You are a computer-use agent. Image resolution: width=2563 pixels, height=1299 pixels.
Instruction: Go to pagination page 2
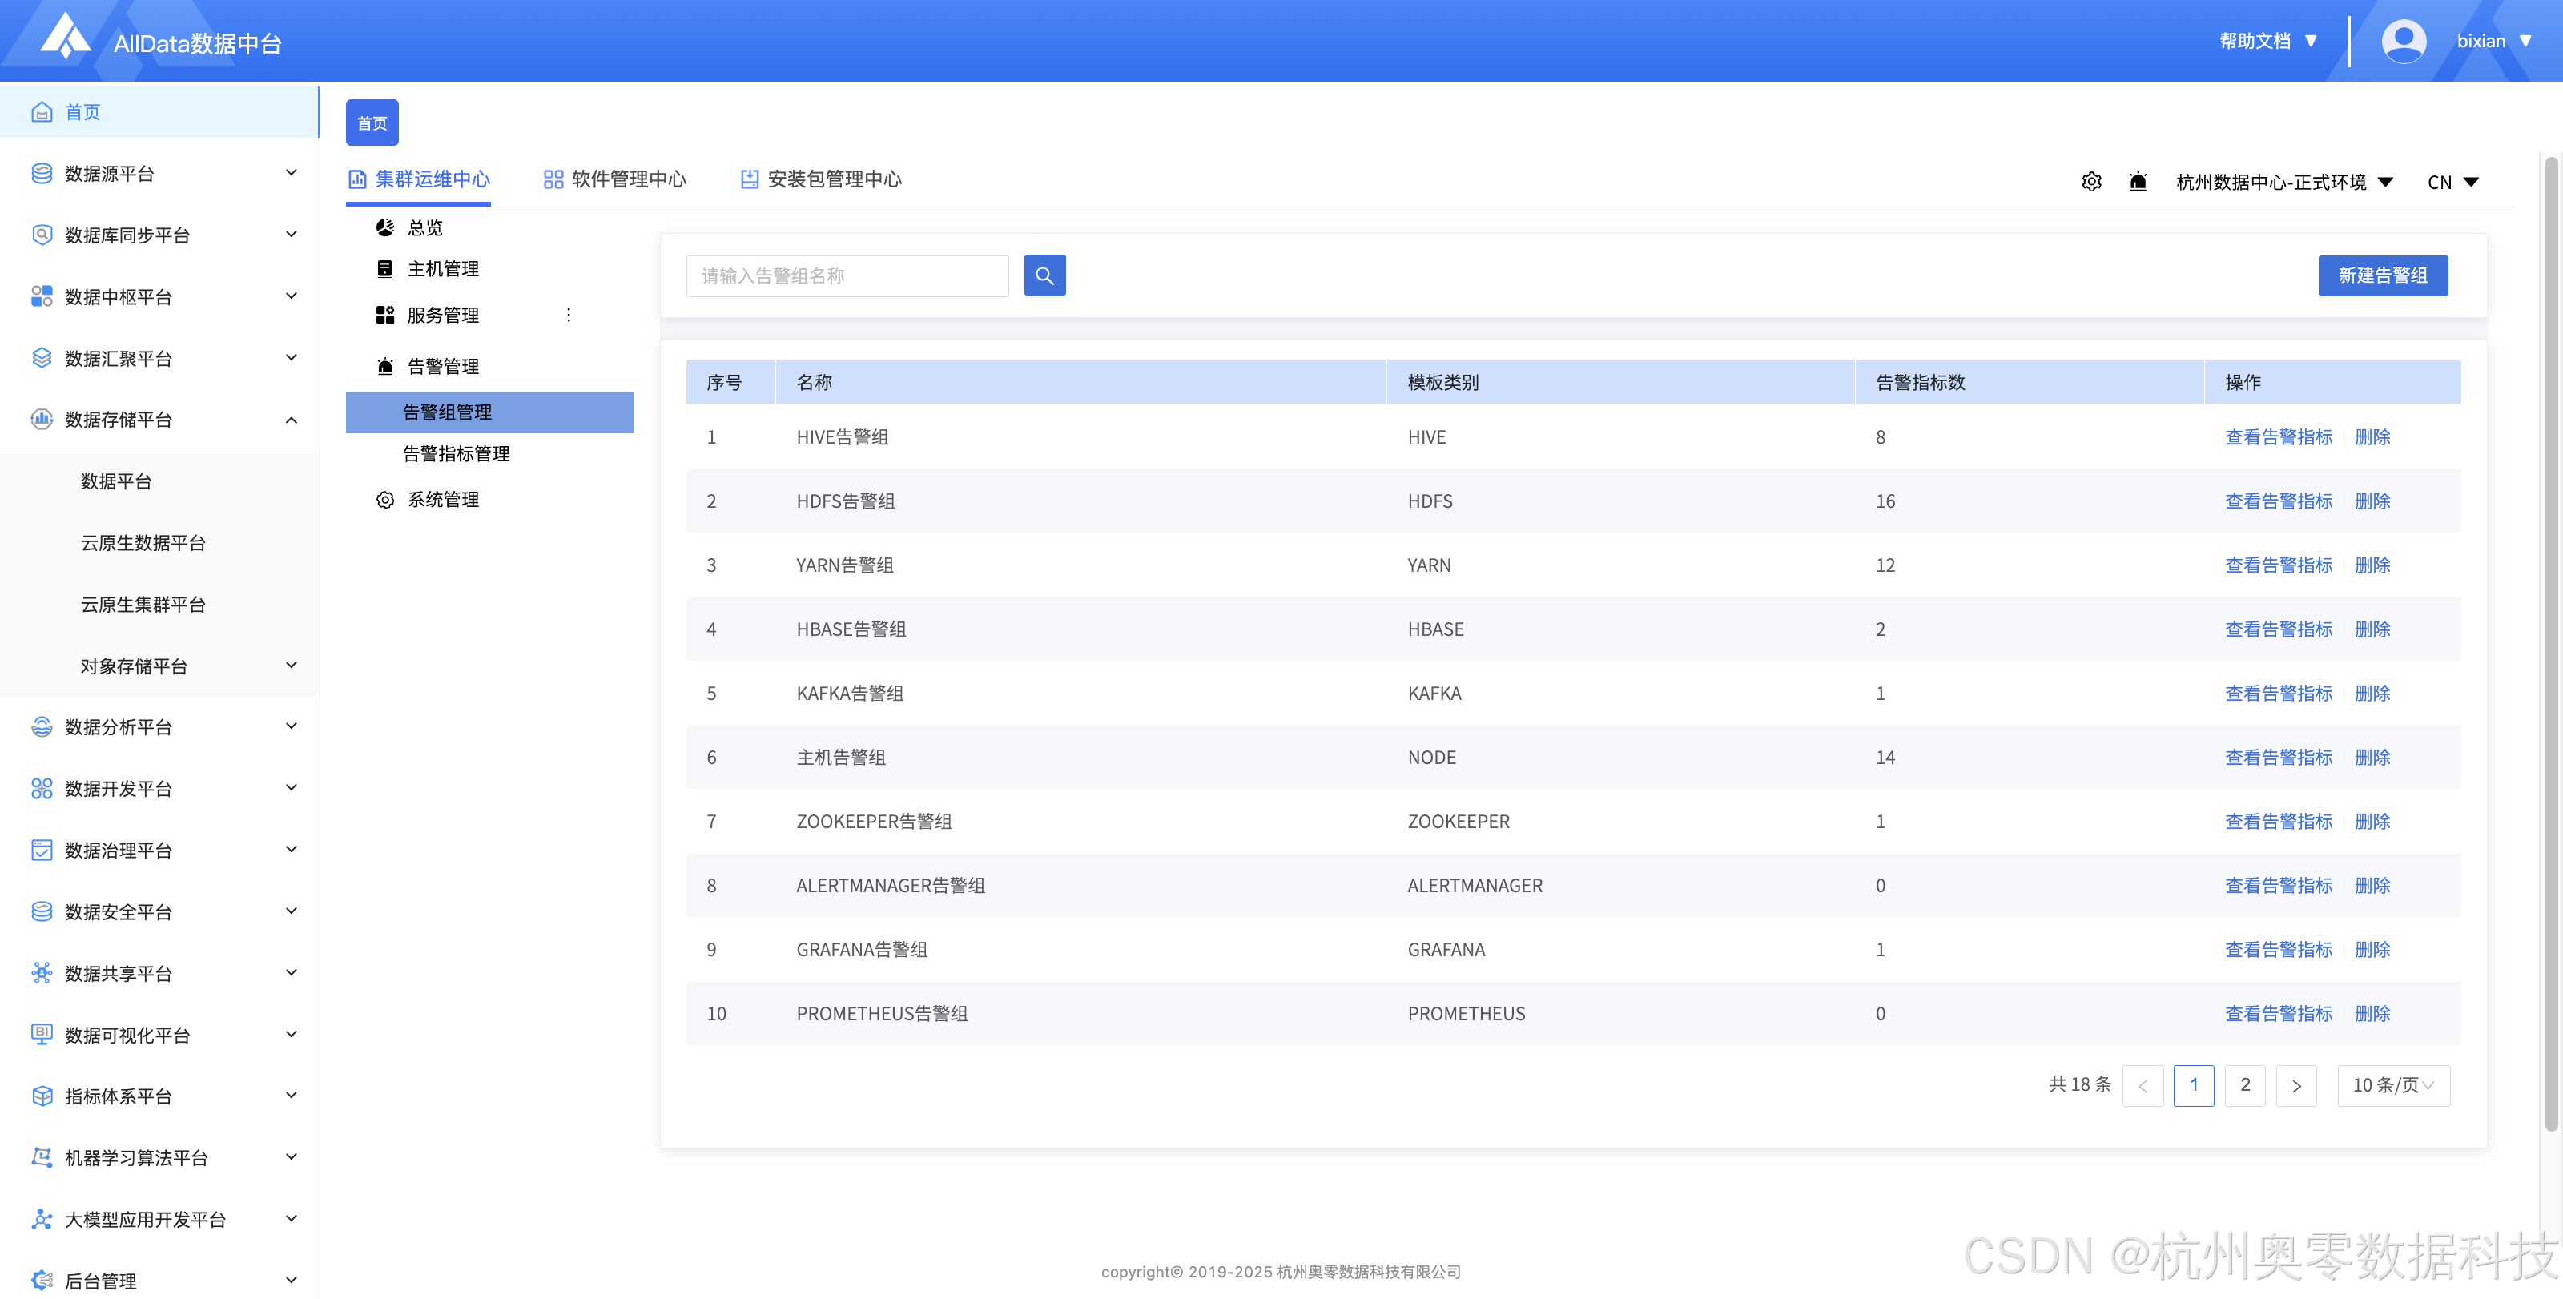click(2244, 1085)
